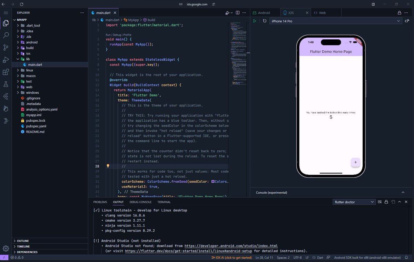The image size is (414, 262).
Task: Open Explorer more actions ellipsis
Action: (82, 13)
